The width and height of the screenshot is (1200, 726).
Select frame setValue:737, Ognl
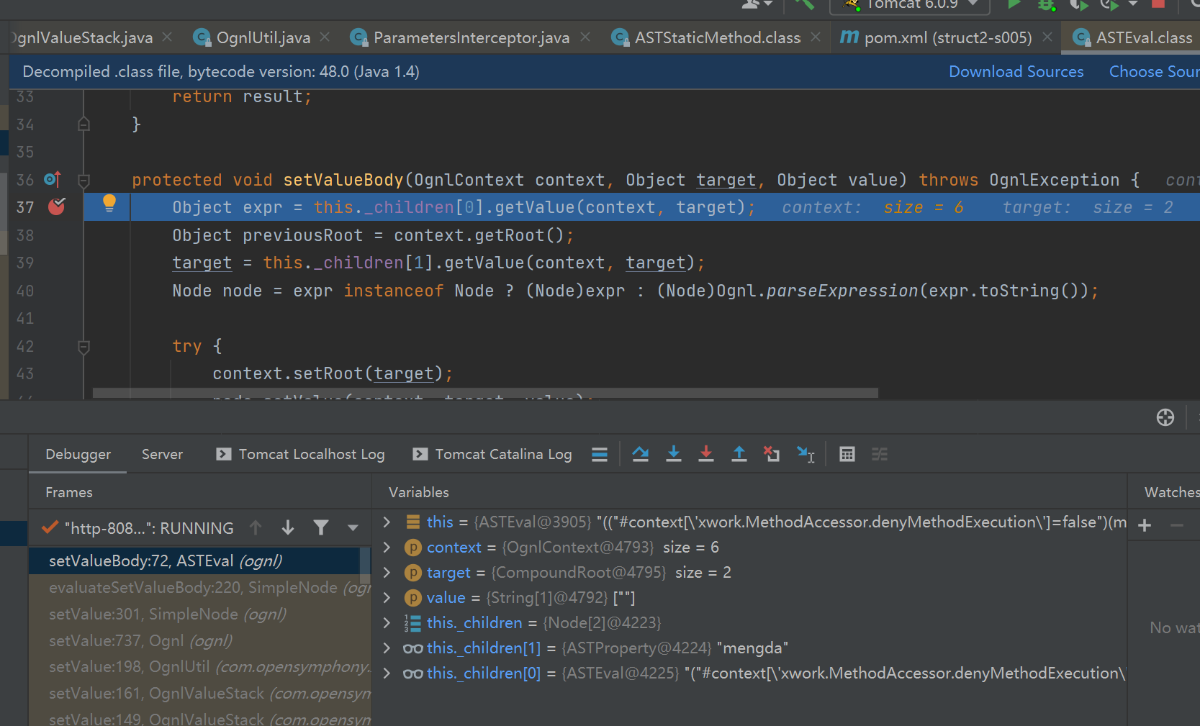(194, 640)
